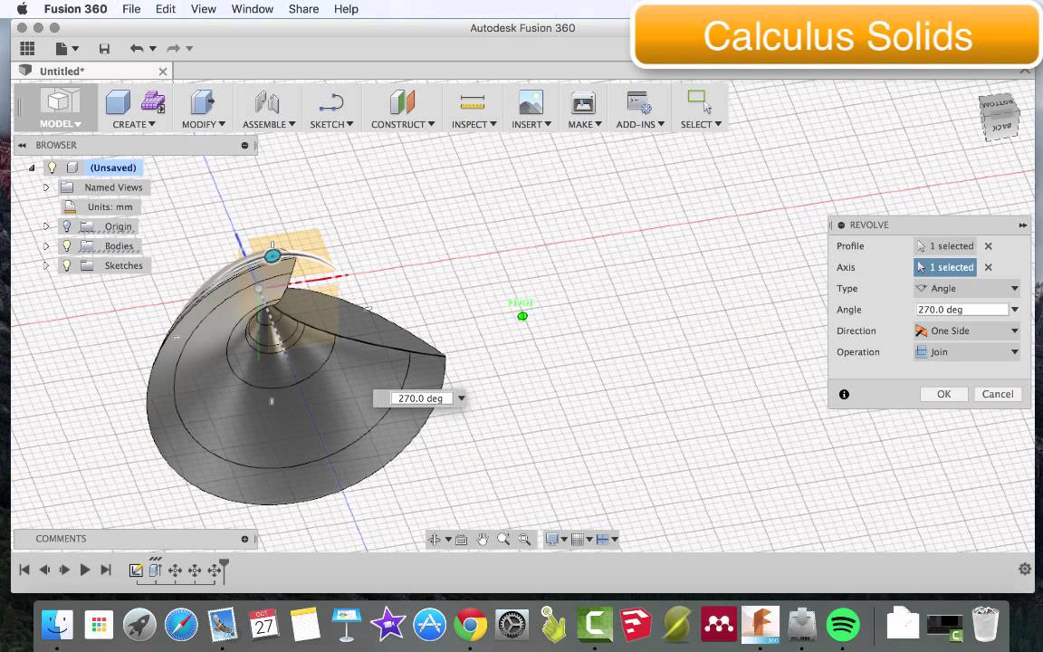Select the Untitled* document tab

[91, 72]
